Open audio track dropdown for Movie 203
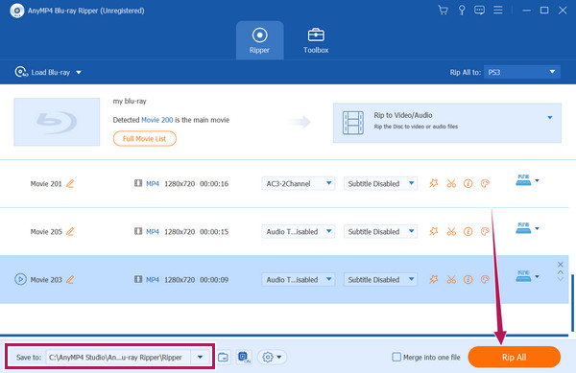Viewport: 576px width, 373px height. click(x=298, y=279)
